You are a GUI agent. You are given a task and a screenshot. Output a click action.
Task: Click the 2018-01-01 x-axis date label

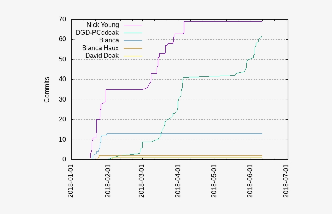pos(71,181)
